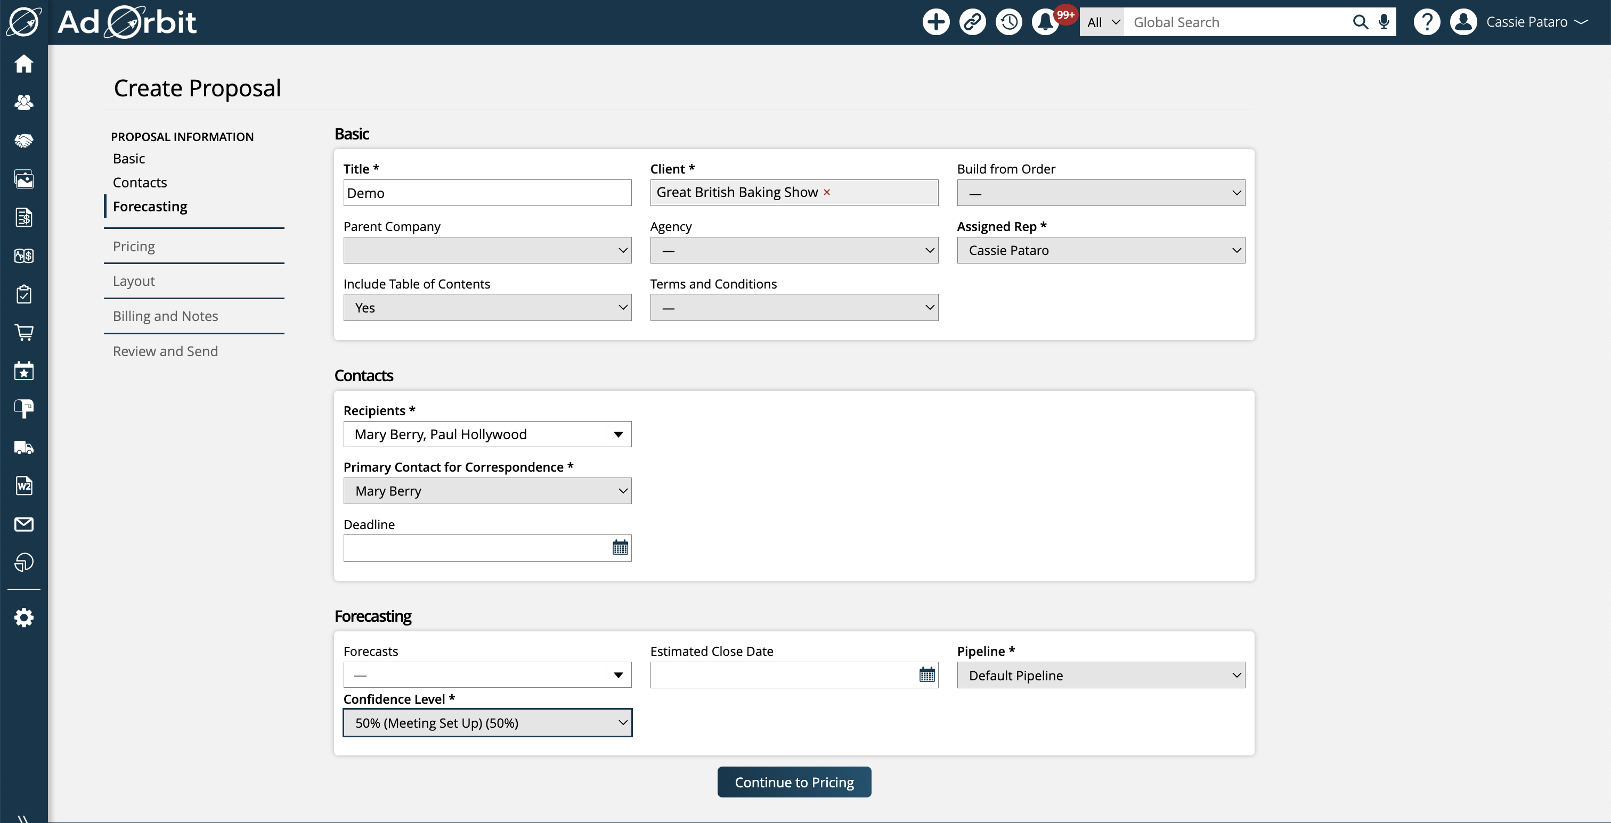The height and width of the screenshot is (823, 1611).
Task: Click the Global Search magnifier icon
Action: 1360,22
